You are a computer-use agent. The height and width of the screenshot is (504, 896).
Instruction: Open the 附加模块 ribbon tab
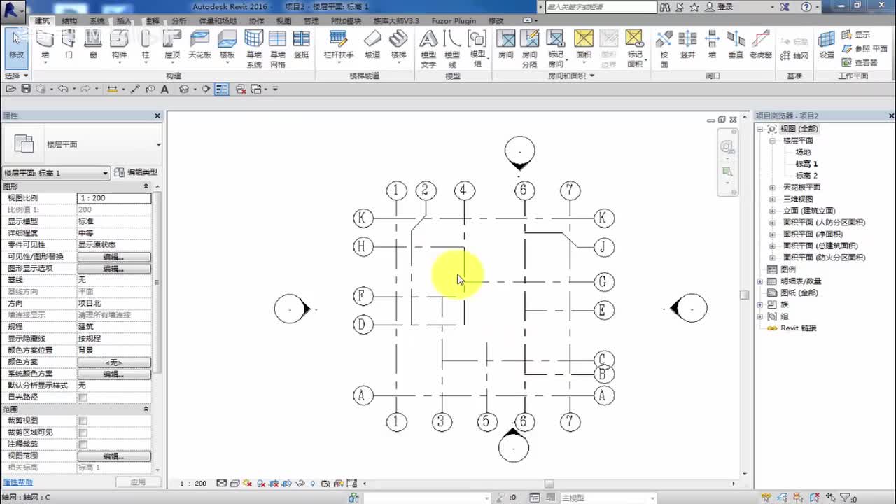[346, 21]
